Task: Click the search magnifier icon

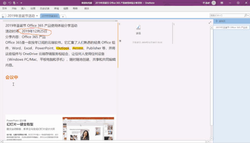Action: 246,15
